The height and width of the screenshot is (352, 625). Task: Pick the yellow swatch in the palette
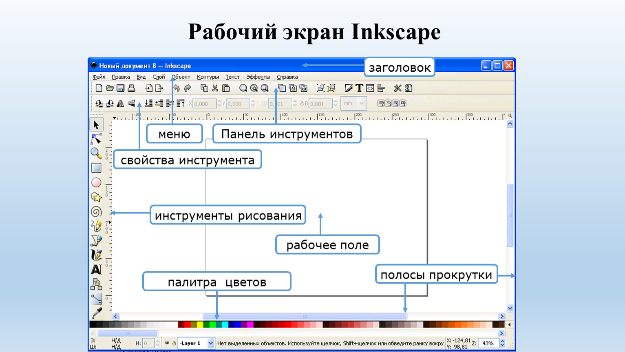(x=200, y=325)
